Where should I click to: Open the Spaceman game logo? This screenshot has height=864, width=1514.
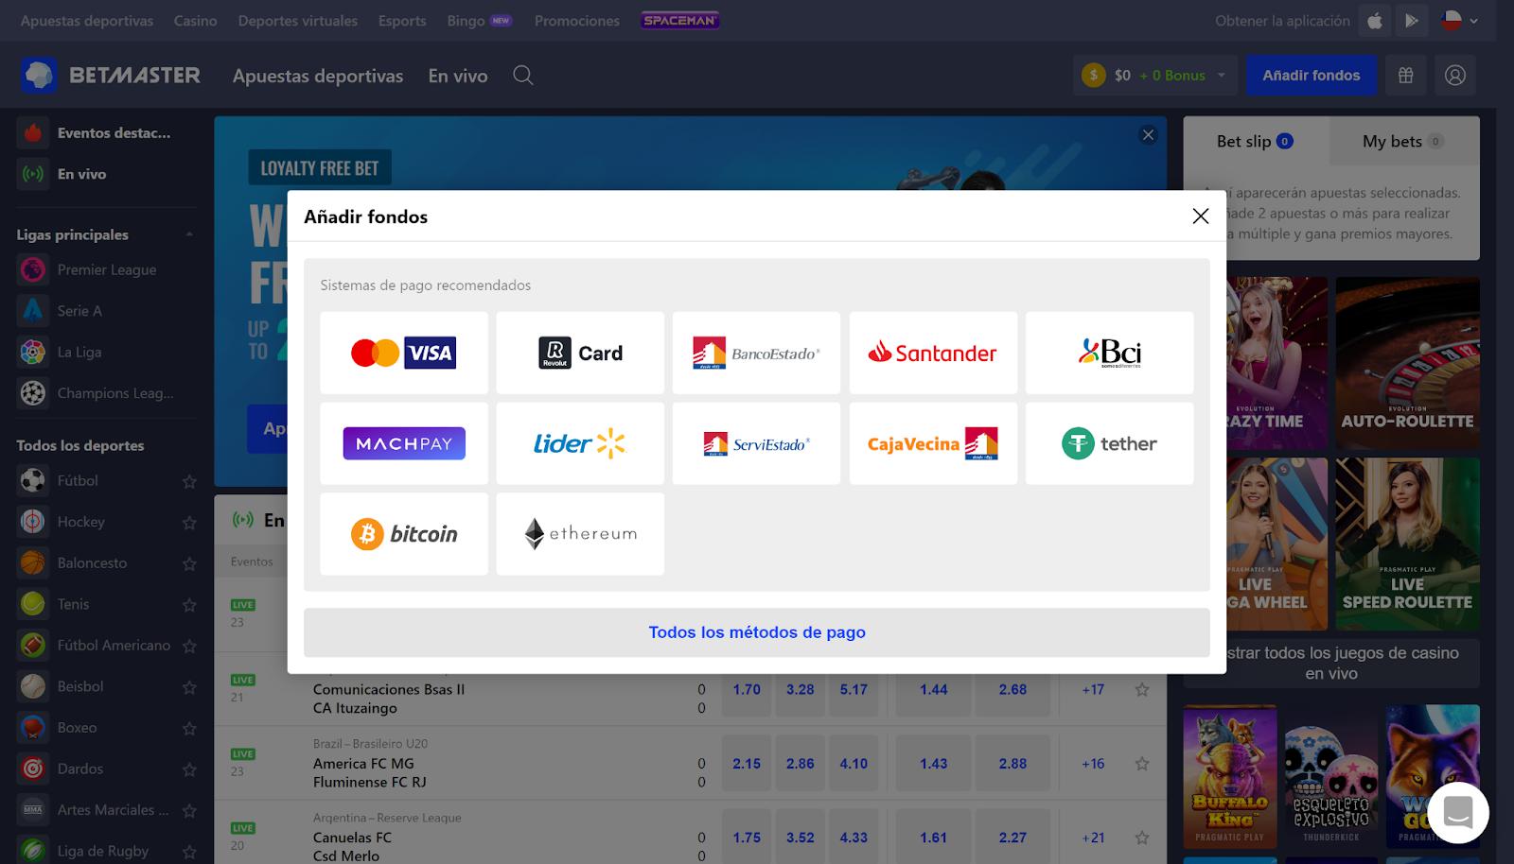[679, 21]
